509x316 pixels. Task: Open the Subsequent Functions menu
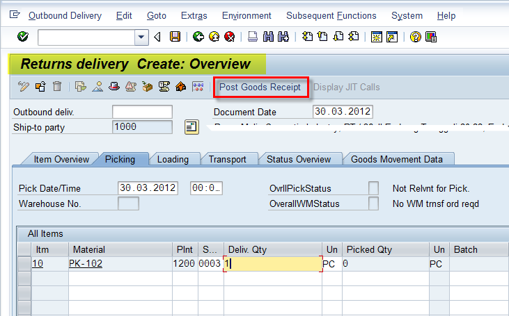click(x=331, y=15)
